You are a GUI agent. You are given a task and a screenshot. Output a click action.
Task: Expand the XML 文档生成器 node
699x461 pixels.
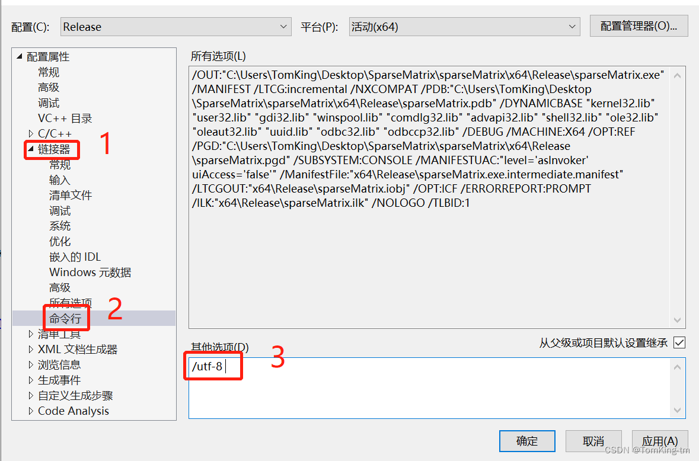coord(31,349)
